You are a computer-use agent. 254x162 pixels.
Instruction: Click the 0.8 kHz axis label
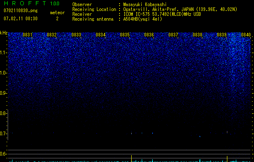click(x=3, y=113)
